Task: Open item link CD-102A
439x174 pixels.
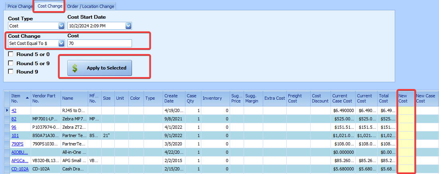Action: coord(20,169)
